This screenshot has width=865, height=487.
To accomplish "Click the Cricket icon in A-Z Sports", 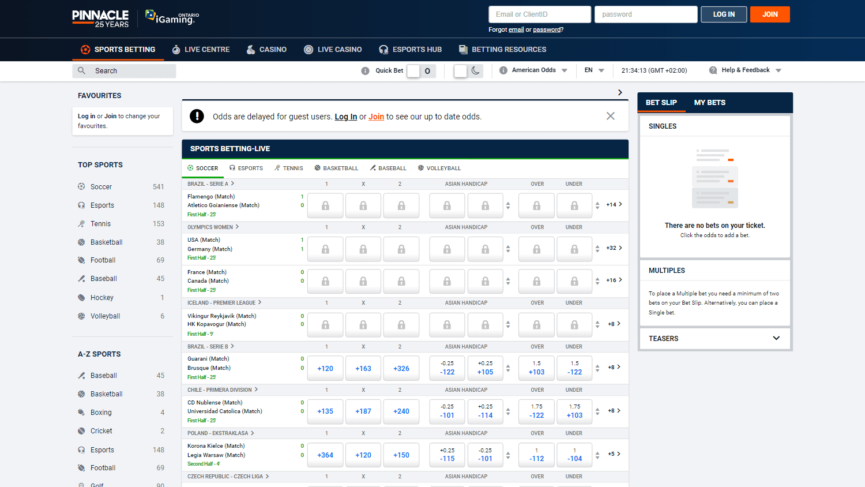I will 81,431.
